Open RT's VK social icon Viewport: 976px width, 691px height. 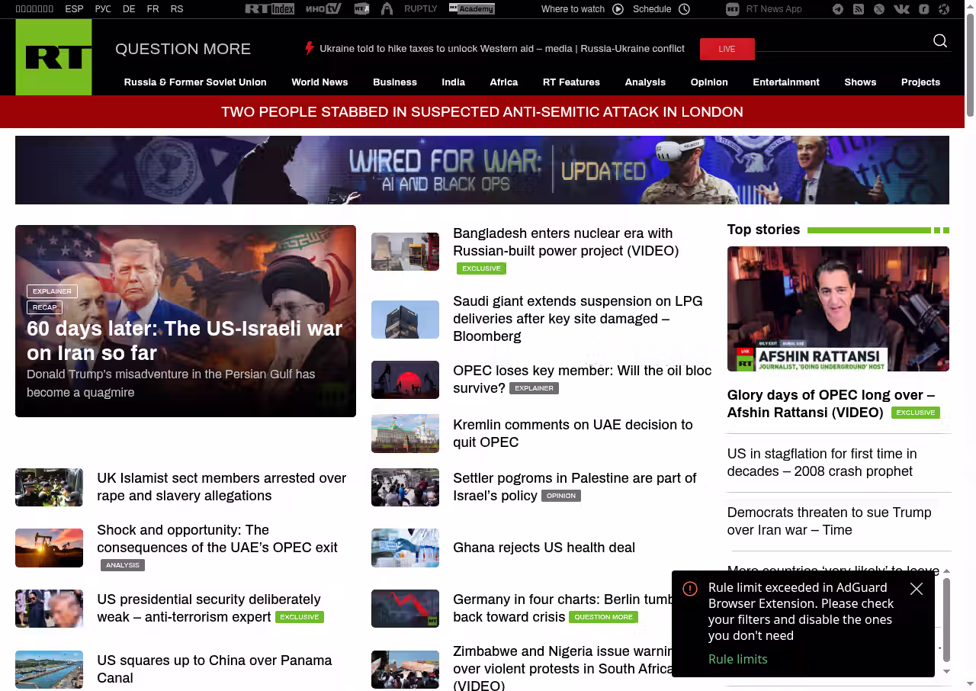pos(901,9)
